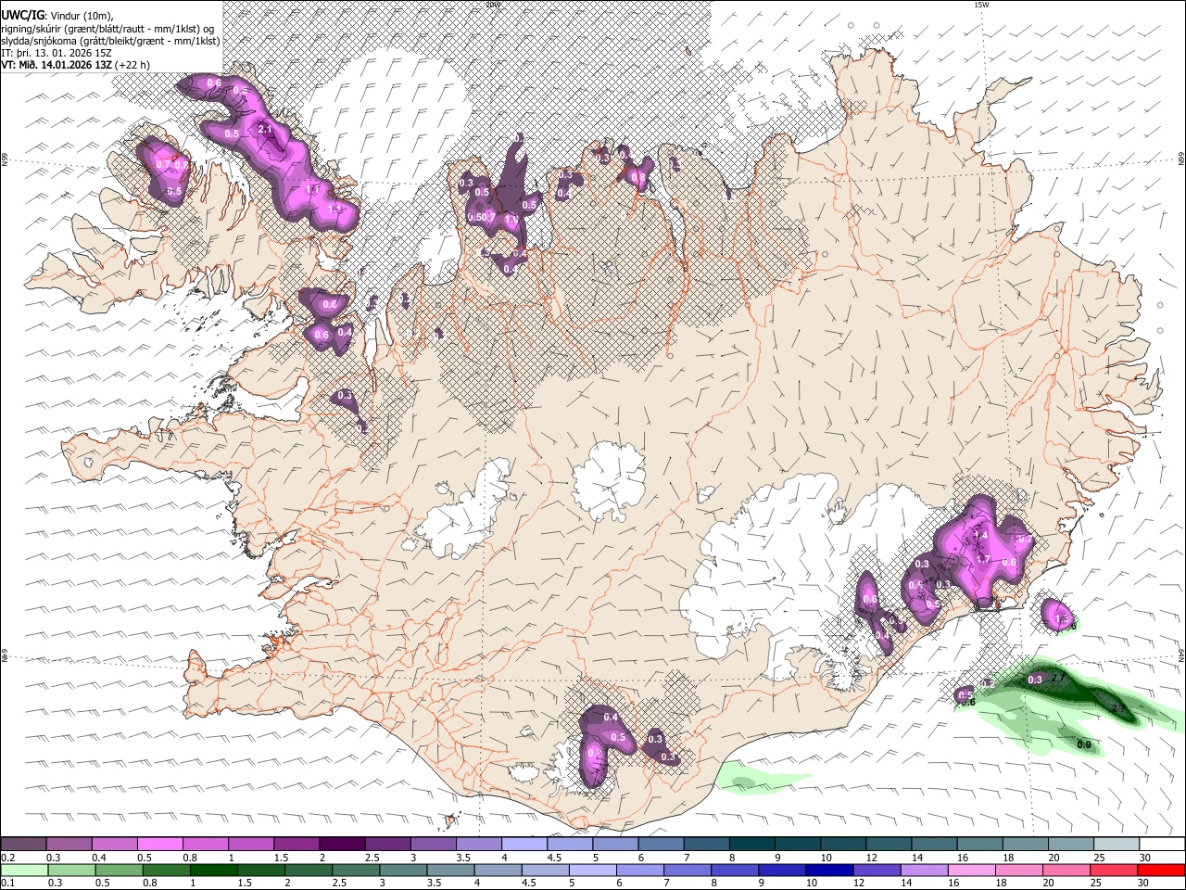Screen dimensions: 1186x890
Task: Click the 0.9 rain value in green area
Action: [1084, 744]
